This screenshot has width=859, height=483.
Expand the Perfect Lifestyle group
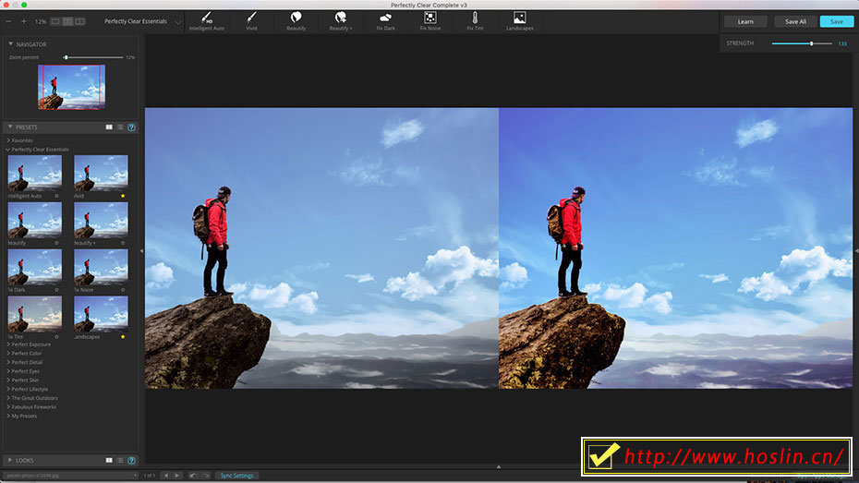click(8, 389)
